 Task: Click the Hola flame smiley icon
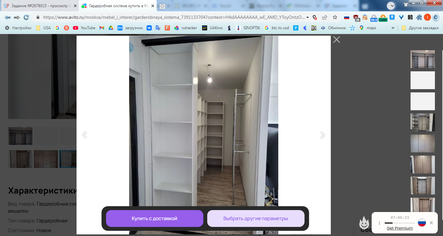[x=364, y=223]
